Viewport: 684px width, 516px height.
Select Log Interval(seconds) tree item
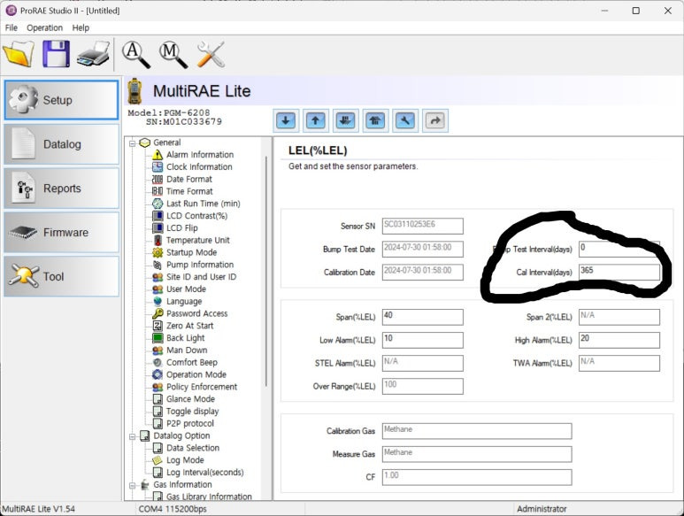point(205,472)
